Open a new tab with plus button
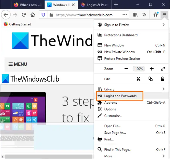 [116, 5]
